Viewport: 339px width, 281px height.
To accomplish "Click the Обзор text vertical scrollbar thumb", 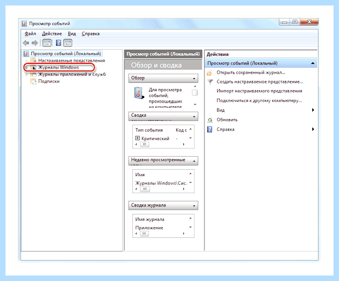I will pyautogui.click(x=195, y=93).
